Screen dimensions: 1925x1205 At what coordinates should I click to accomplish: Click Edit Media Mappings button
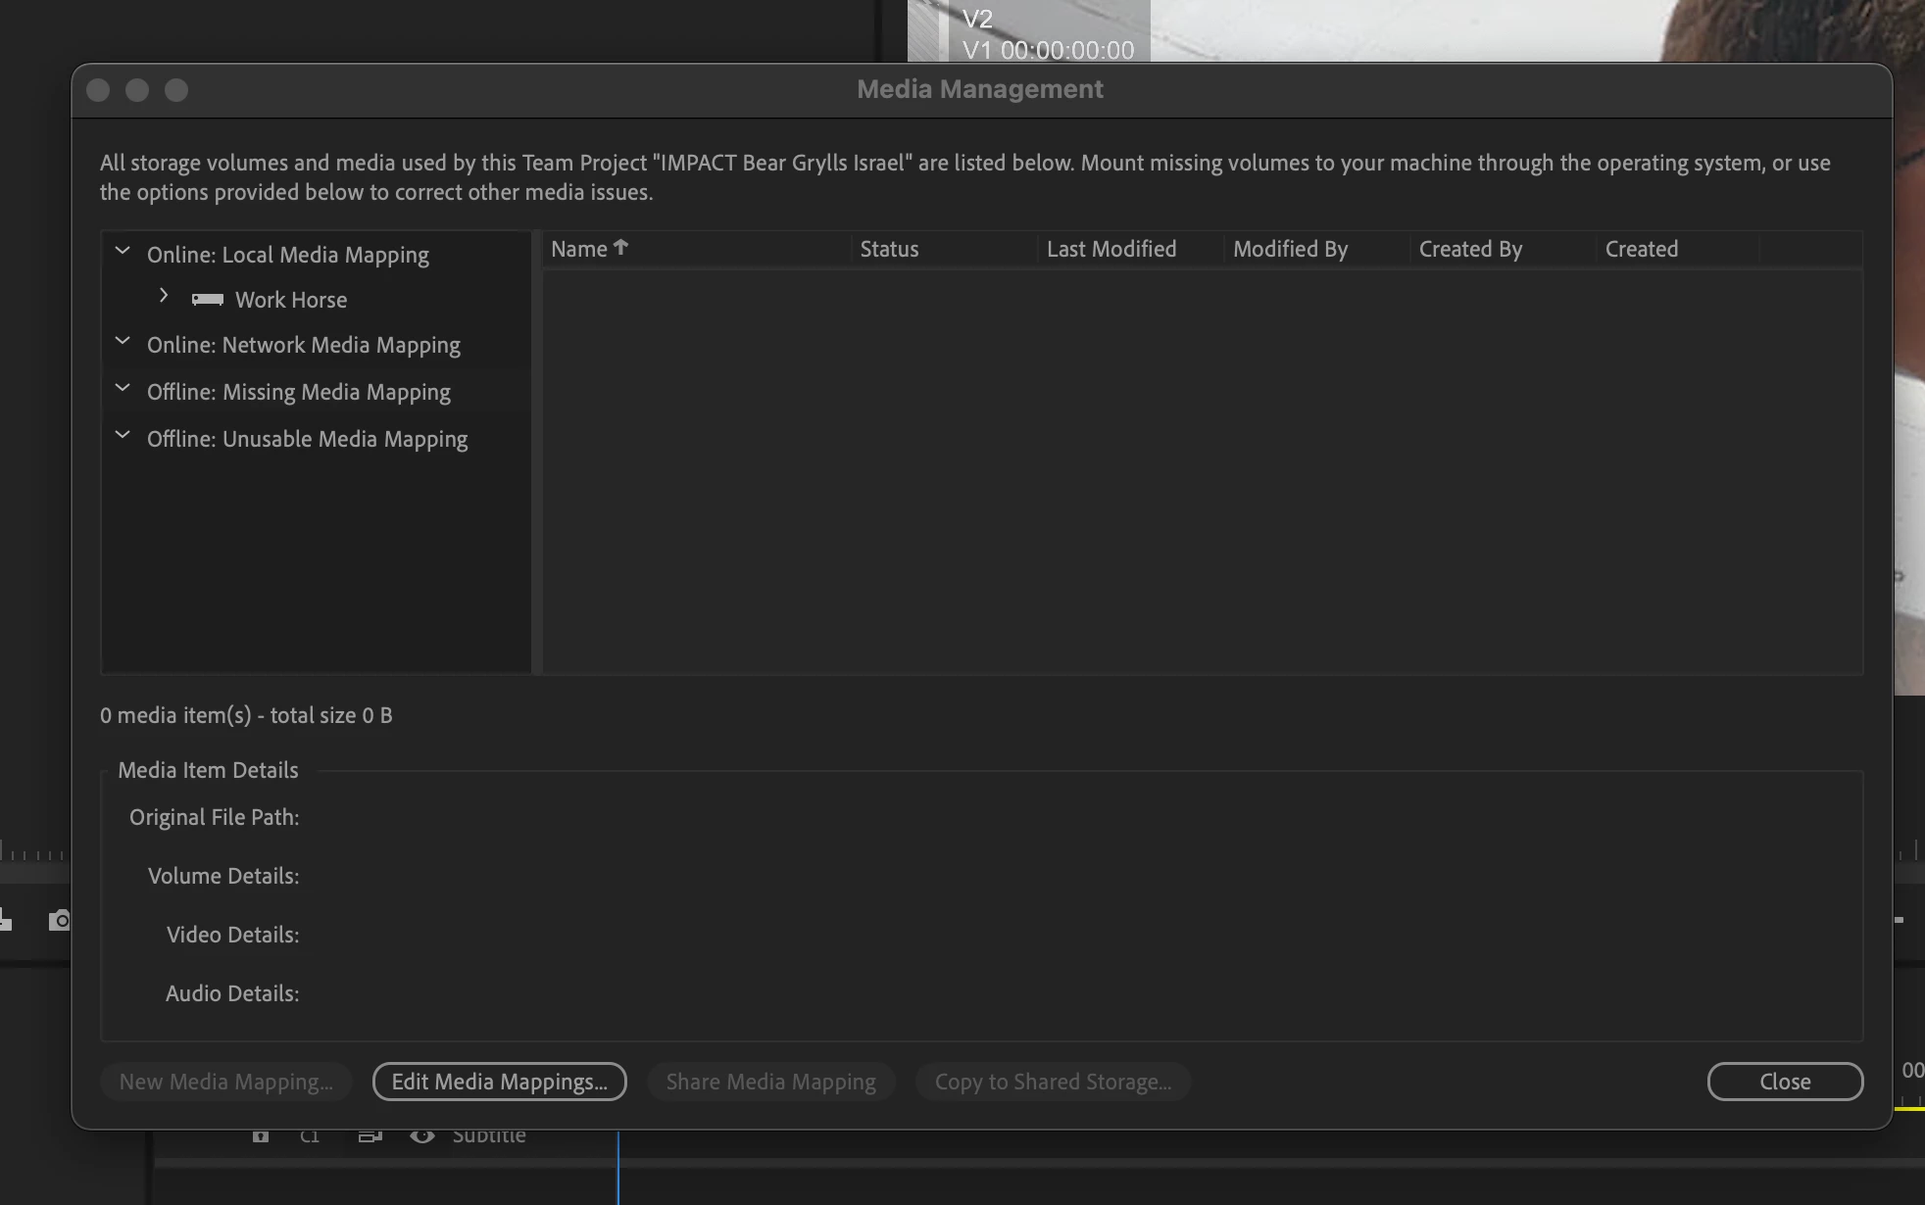point(499,1082)
